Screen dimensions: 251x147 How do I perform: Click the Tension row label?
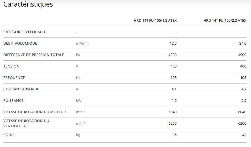pos(11,66)
